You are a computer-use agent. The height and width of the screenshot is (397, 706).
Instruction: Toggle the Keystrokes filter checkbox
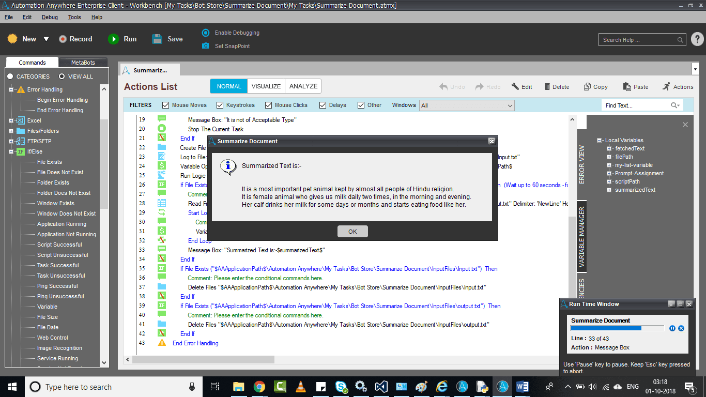220,105
